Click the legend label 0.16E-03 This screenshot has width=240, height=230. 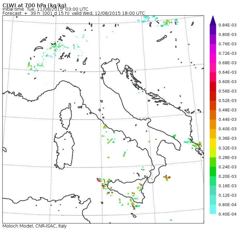point(227,186)
